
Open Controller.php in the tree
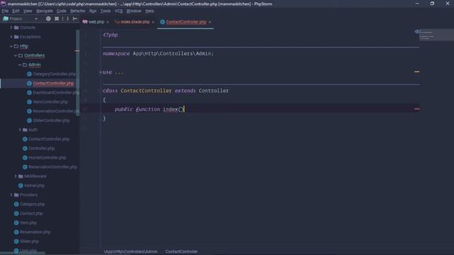pos(41,148)
